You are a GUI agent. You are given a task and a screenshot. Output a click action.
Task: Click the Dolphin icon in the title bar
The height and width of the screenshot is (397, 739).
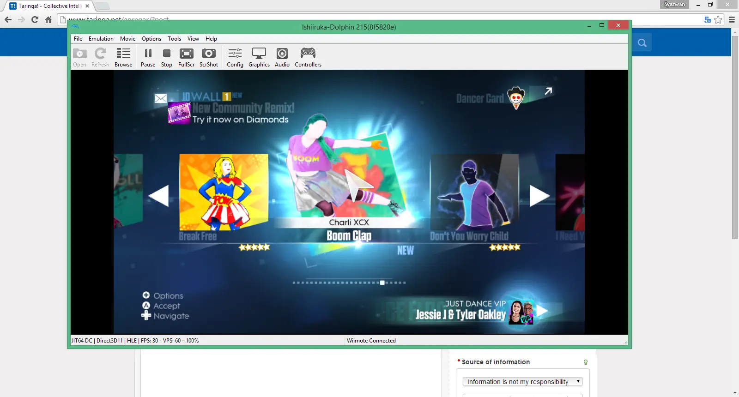tap(75, 27)
